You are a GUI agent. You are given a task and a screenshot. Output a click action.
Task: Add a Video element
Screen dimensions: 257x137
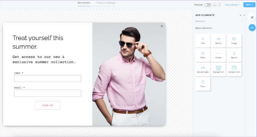[x=203, y=55]
